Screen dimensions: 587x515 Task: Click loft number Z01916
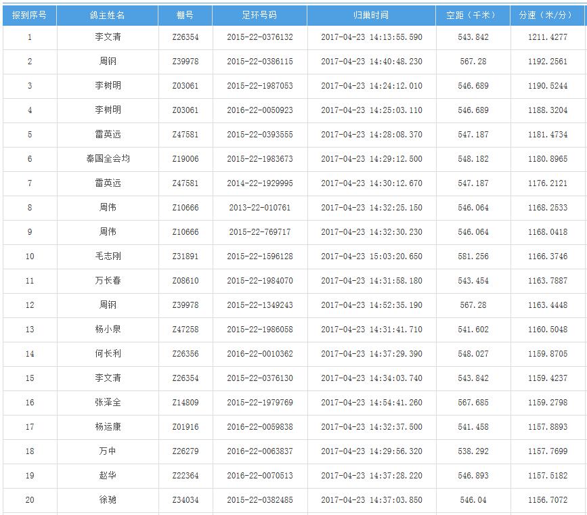click(185, 427)
